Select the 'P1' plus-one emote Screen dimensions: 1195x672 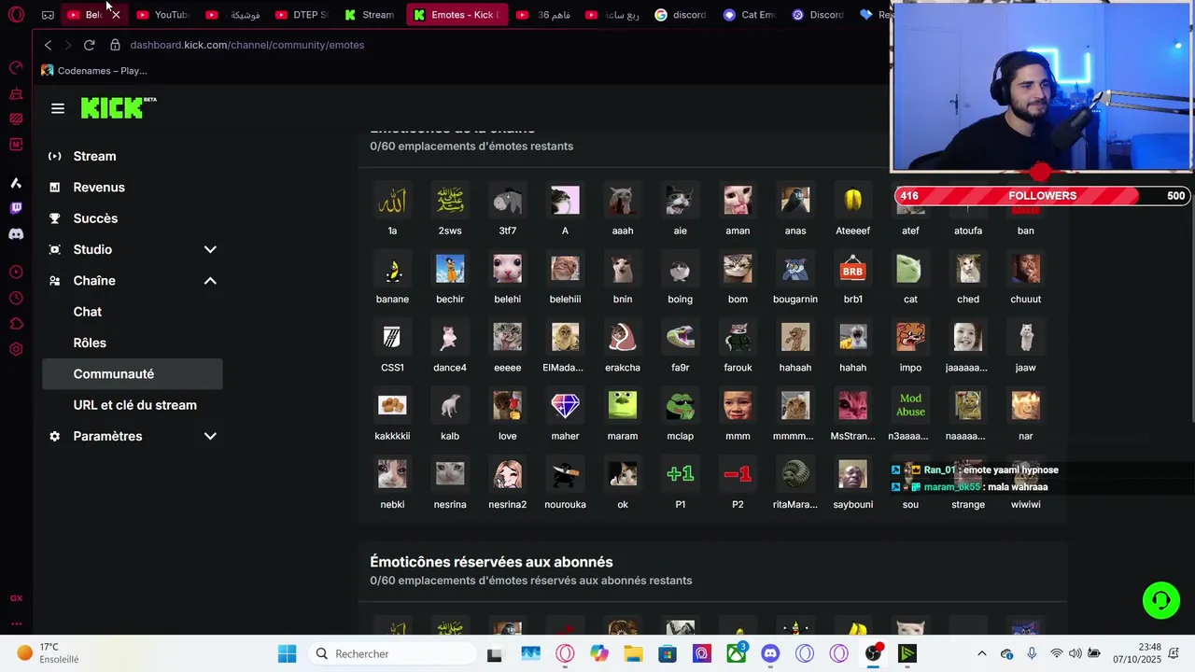pyautogui.click(x=680, y=474)
